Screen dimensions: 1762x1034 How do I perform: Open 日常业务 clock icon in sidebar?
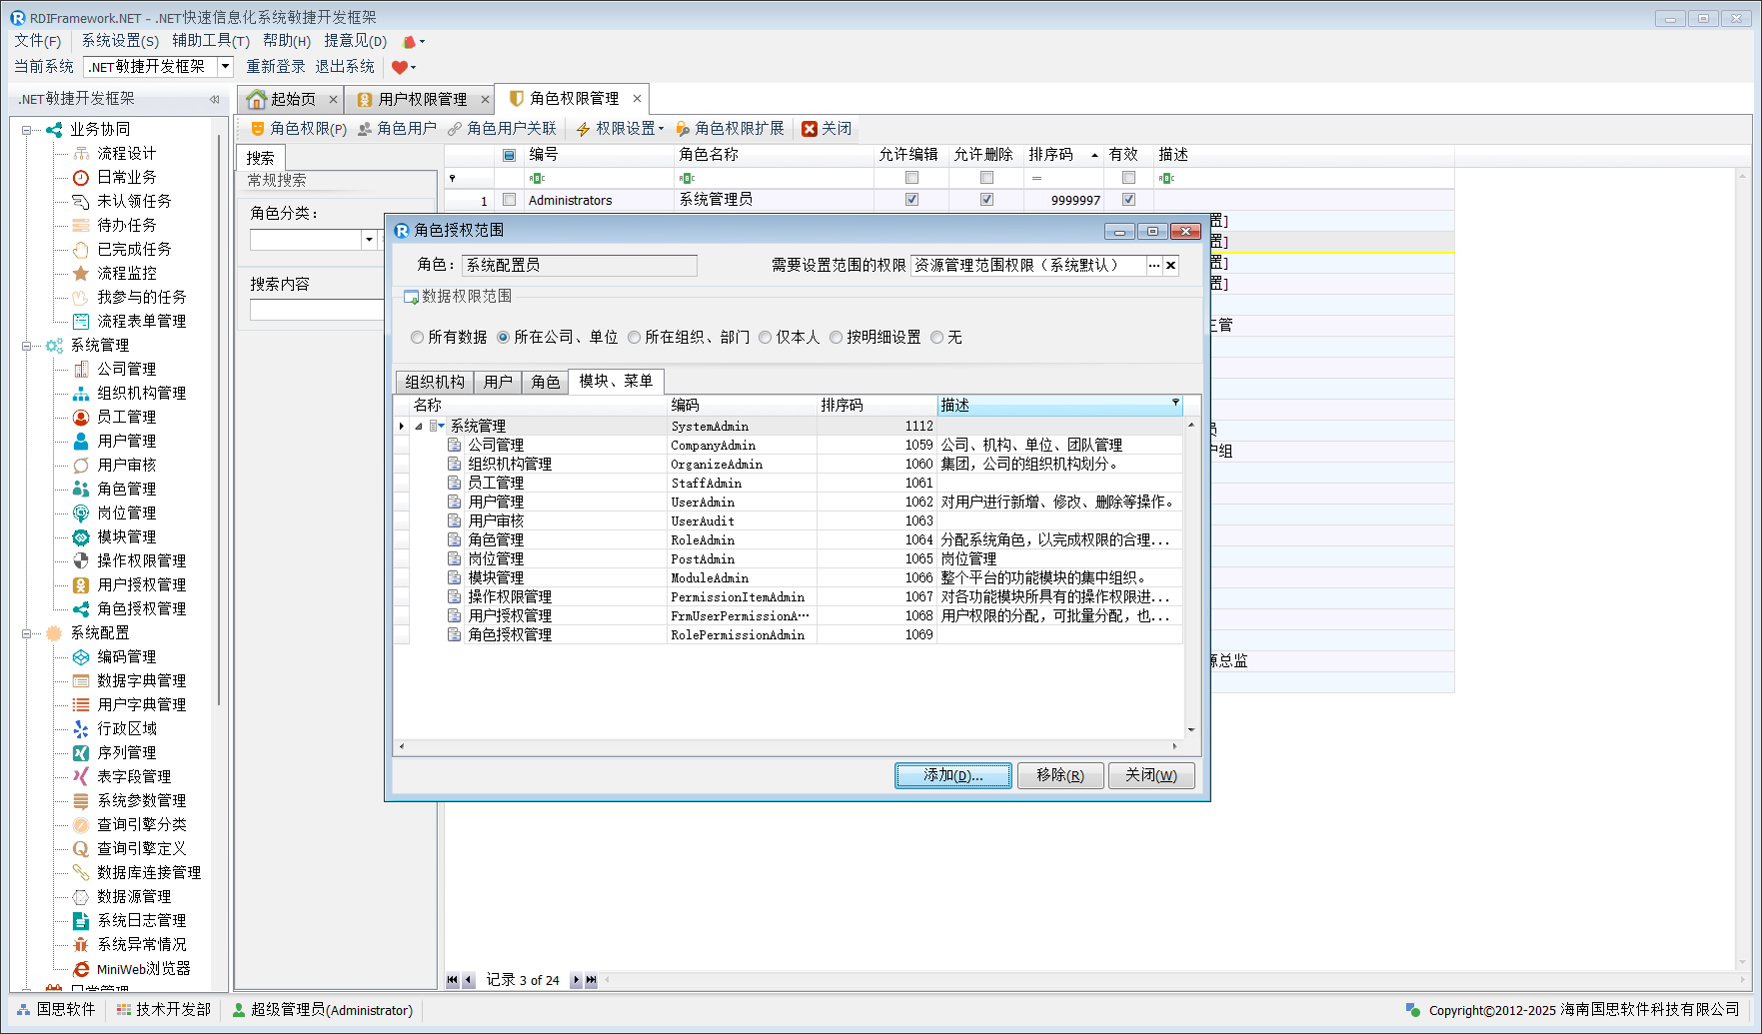pos(81,178)
